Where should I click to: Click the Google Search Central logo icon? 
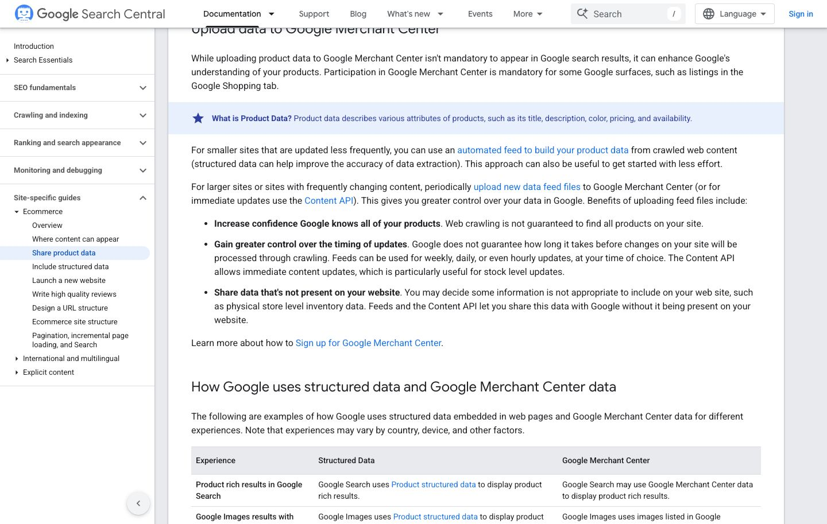tap(24, 13)
